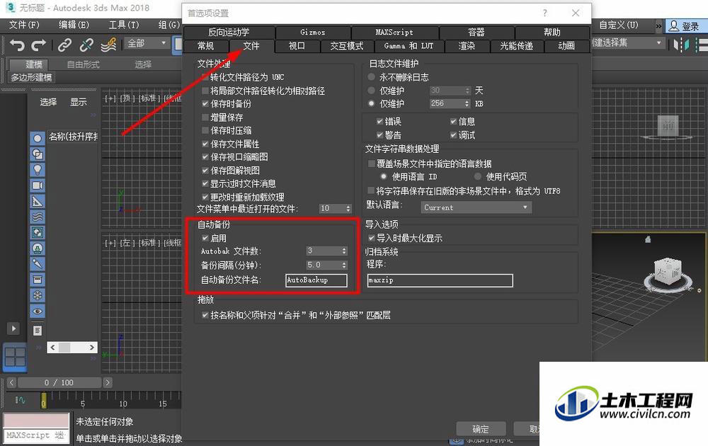Click the help question mark in the preferences dialog
This screenshot has height=446, width=708.
(x=545, y=13)
